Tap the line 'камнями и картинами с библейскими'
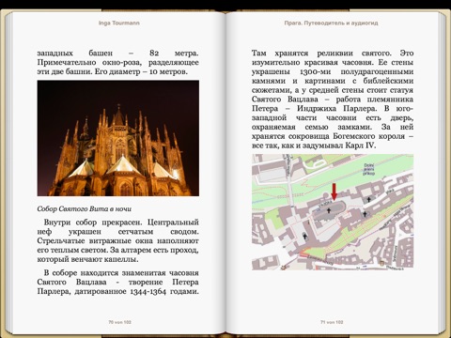Viewport: 451px width, 338px height. click(x=333, y=81)
